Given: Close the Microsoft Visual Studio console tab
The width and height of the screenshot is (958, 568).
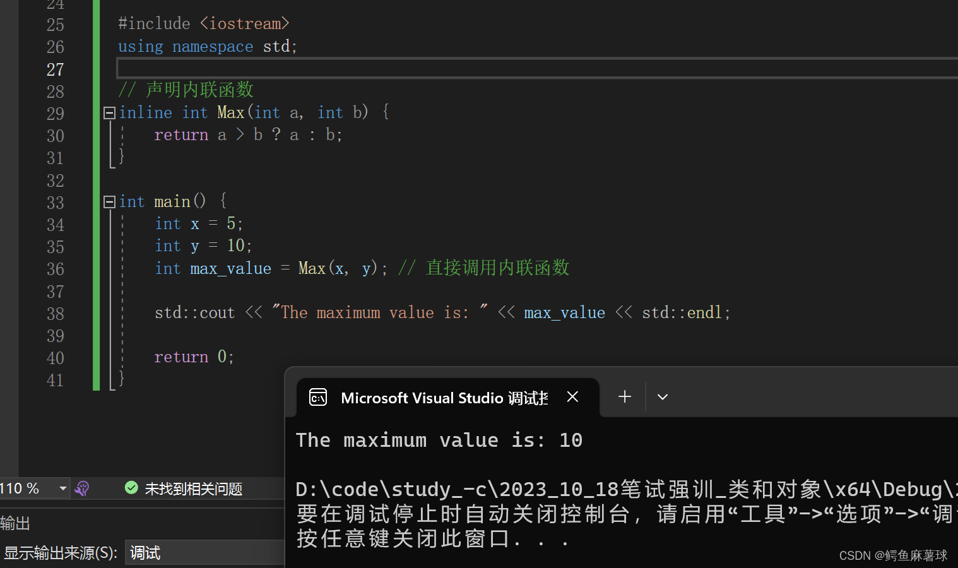Looking at the screenshot, I should pos(572,397).
